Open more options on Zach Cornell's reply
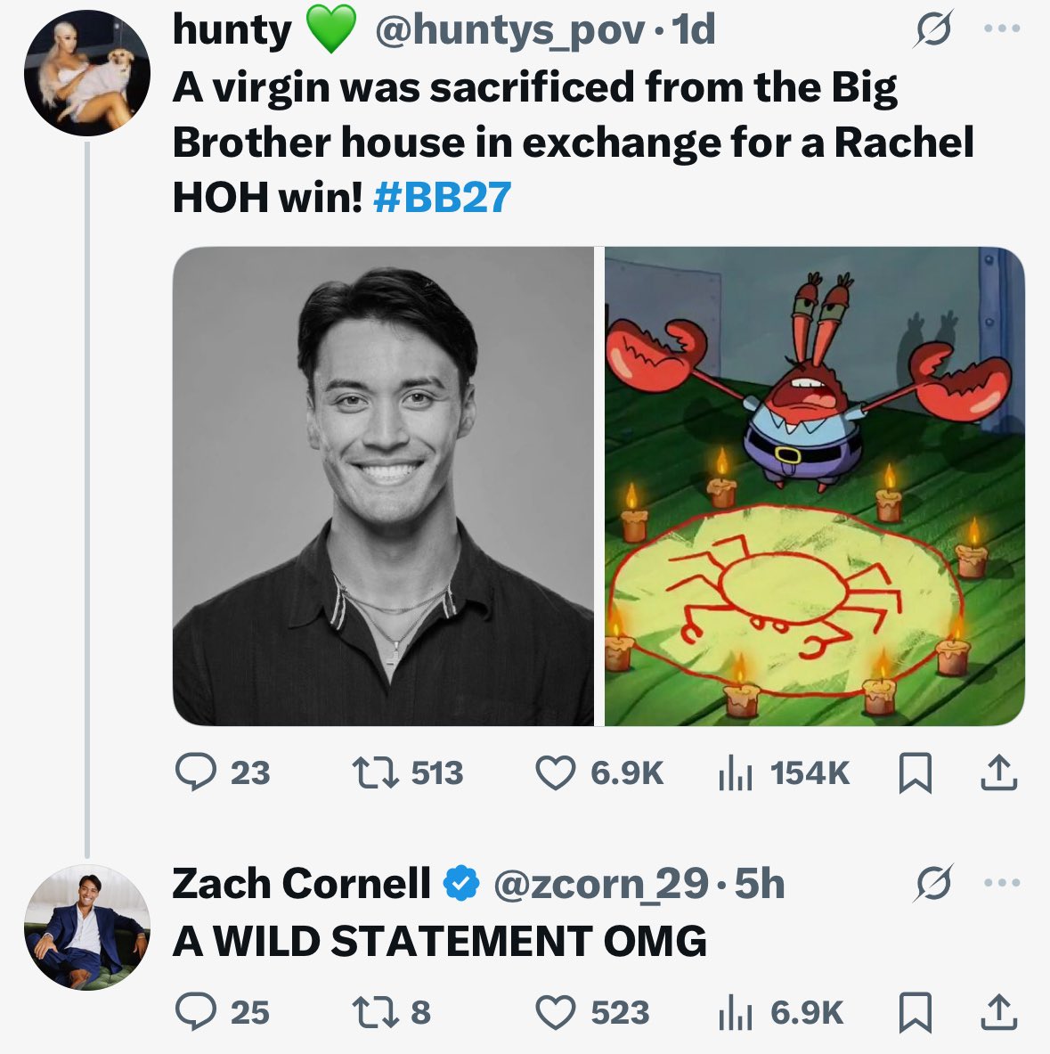 tap(999, 883)
